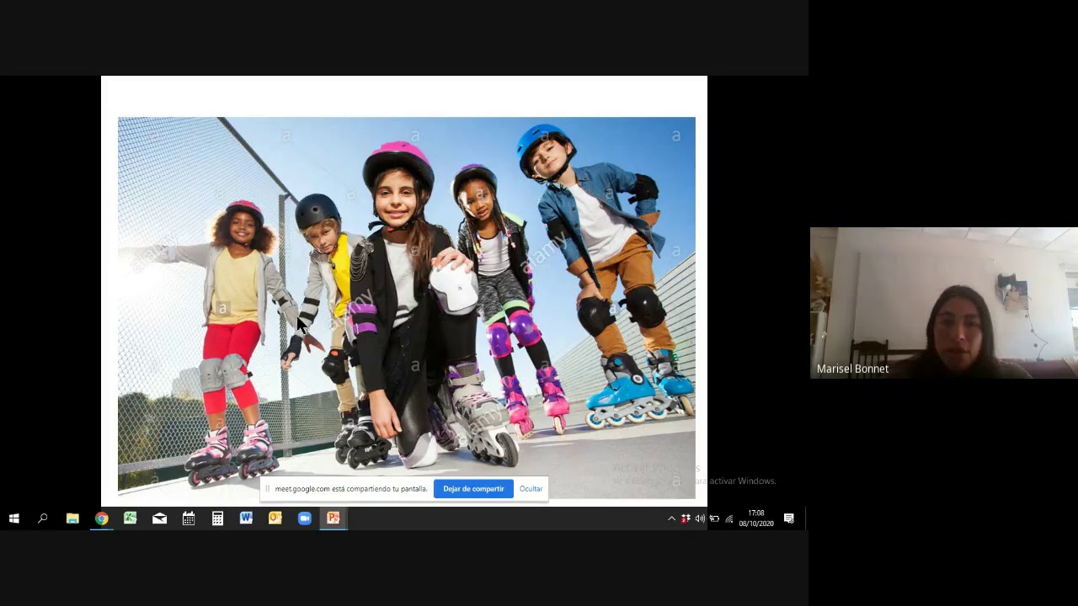Show hidden system tray icons
Screen dimensions: 1078x606
pos(671,518)
